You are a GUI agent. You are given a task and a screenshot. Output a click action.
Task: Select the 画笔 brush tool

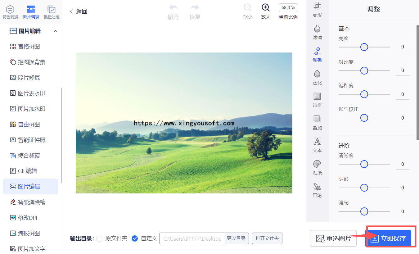(x=317, y=190)
